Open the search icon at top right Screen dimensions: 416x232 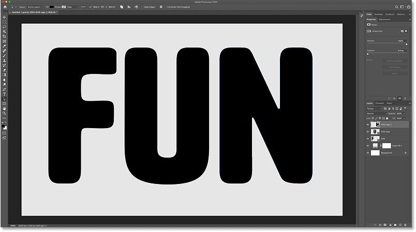coord(397,7)
